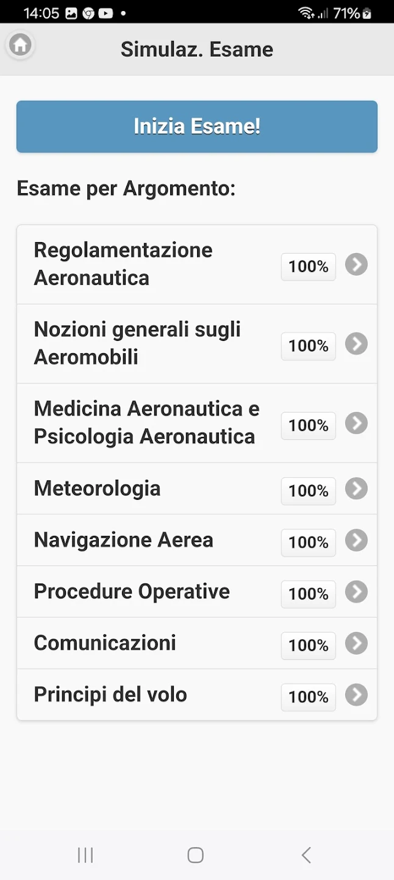Tap Comunicazioni 100% progress badge

[x=308, y=645]
